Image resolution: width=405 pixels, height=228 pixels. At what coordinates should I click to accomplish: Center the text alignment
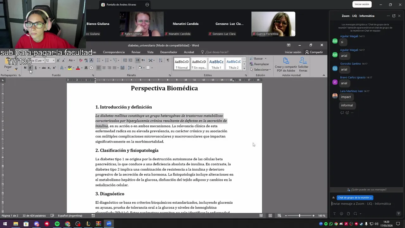click(x=104, y=68)
